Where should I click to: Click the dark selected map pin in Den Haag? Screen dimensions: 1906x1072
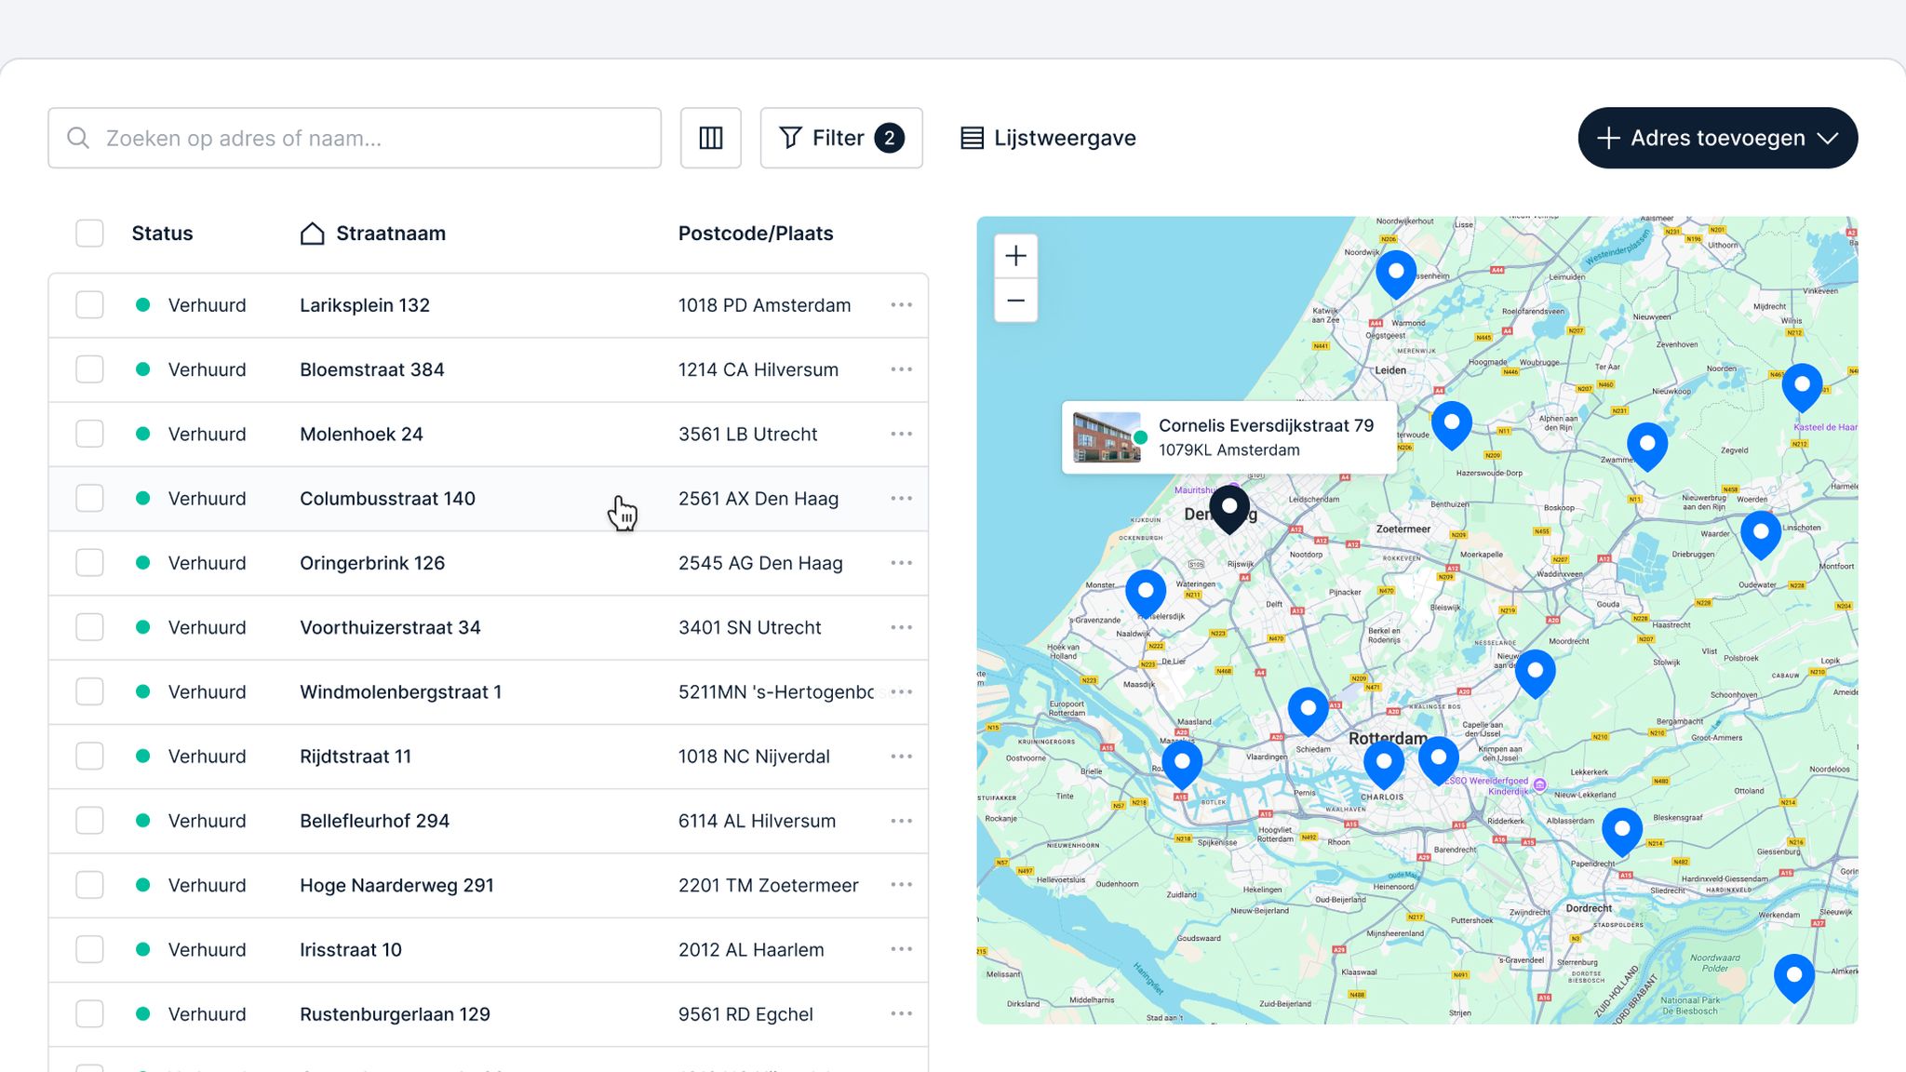[x=1228, y=508]
